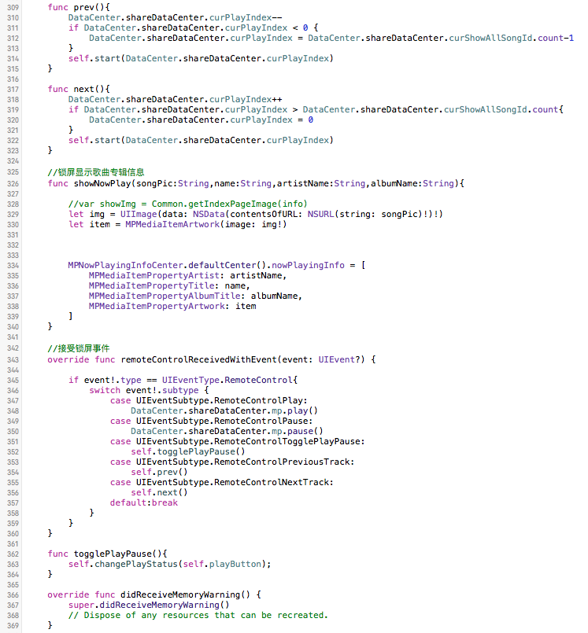This screenshot has width=588, height=633.
Task: Click the func next() declaration
Action: pos(79,89)
